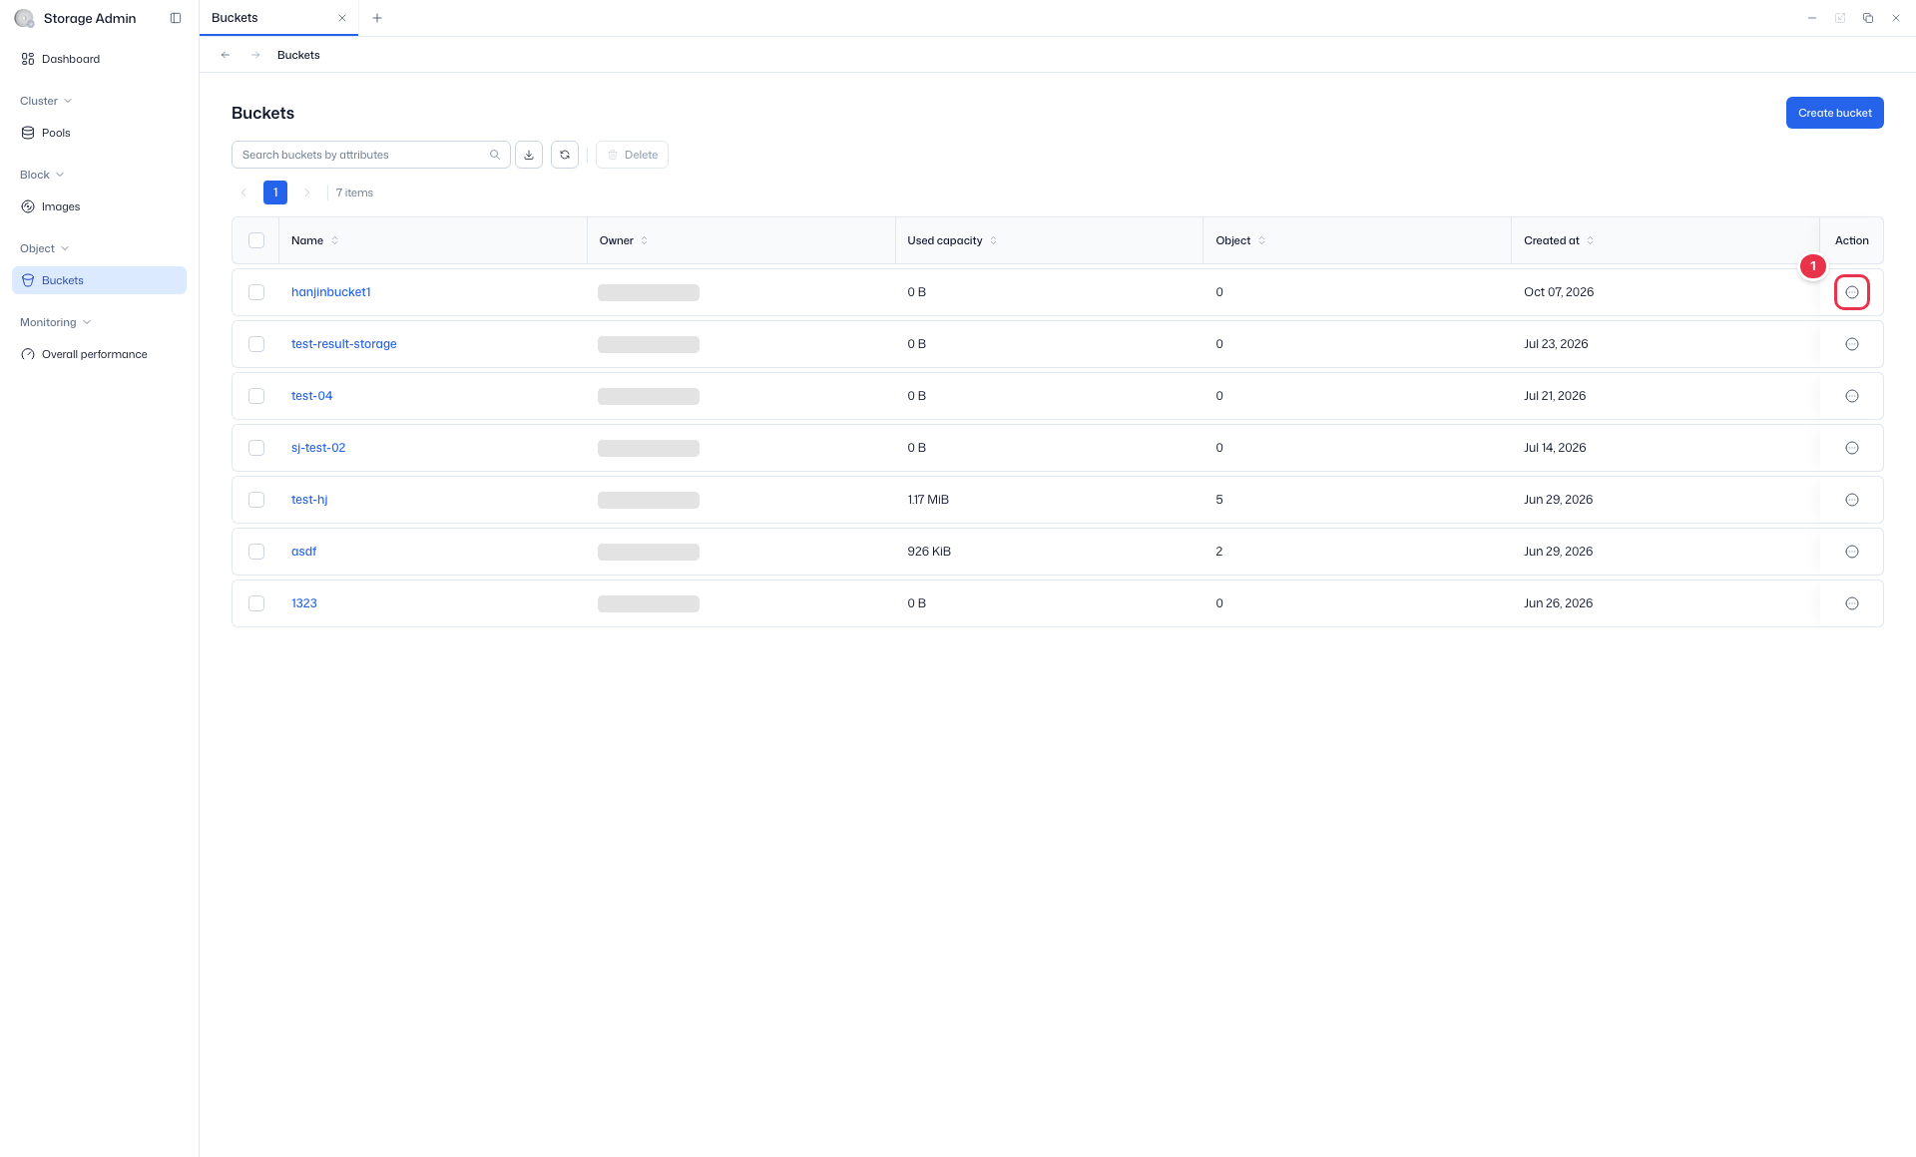Open action menu for test-04 row
The height and width of the screenshot is (1157, 1916).
point(1852,396)
